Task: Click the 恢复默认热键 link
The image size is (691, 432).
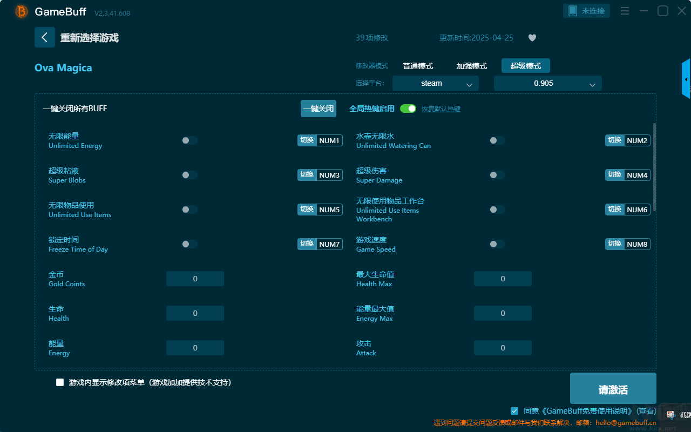Action: (441, 109)
